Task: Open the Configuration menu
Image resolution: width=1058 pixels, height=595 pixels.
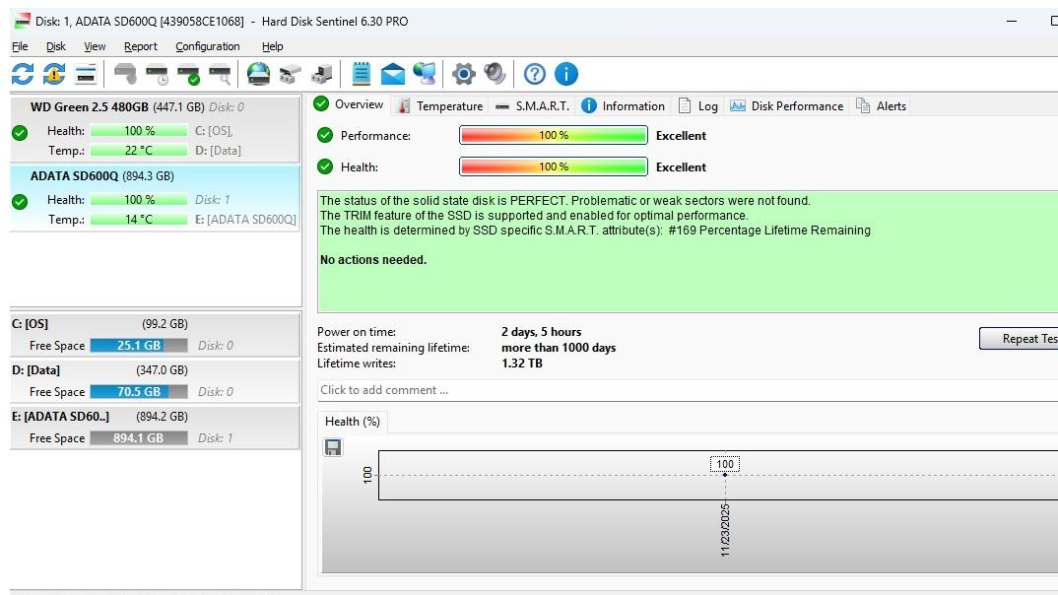Action: [207, 46]
